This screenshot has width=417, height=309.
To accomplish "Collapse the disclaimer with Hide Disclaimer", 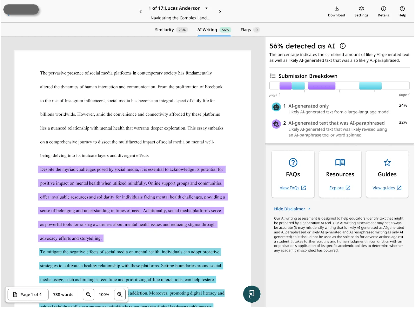I will [x=292, y=209].
